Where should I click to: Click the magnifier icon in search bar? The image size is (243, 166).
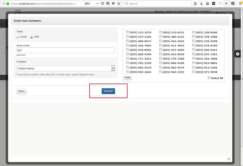coord(127,3)
